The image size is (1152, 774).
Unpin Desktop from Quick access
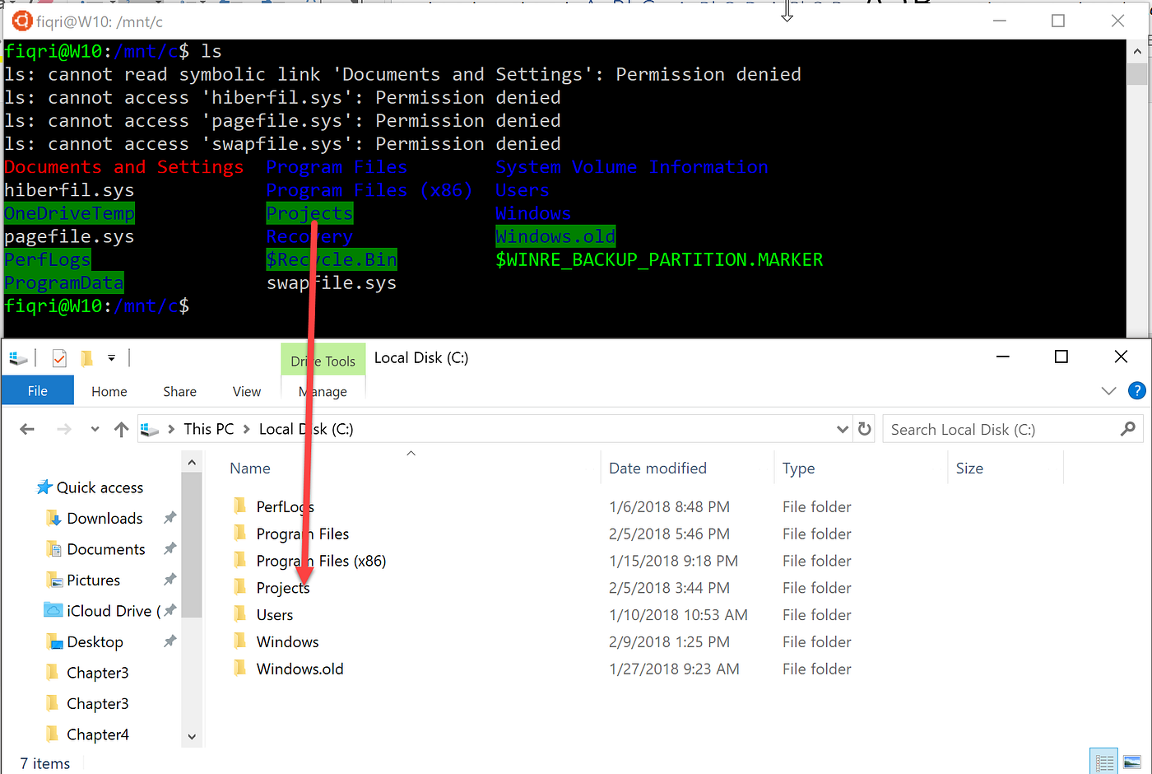pos(169,641)
